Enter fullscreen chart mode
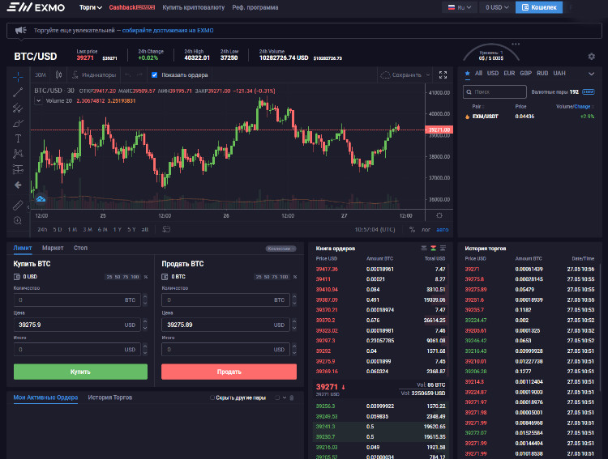Viewport: 608px width, 459px height. pyautogui.click(x=443, y=75)
